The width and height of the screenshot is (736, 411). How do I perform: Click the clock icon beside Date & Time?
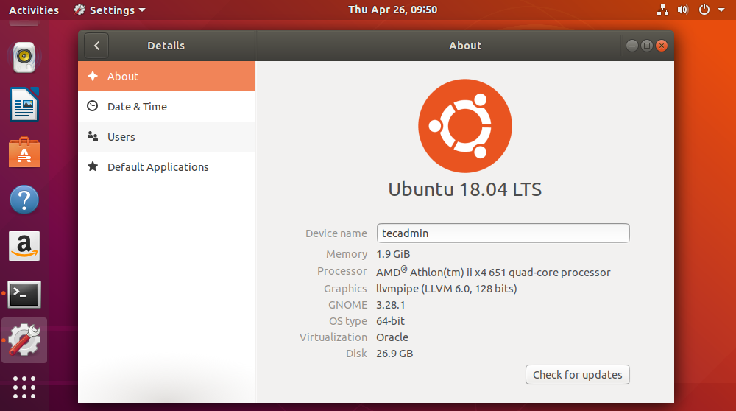tap(93, 106)
